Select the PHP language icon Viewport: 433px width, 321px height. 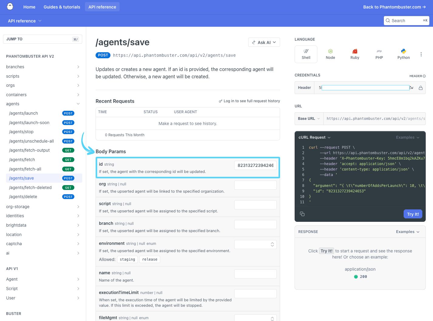379,54
